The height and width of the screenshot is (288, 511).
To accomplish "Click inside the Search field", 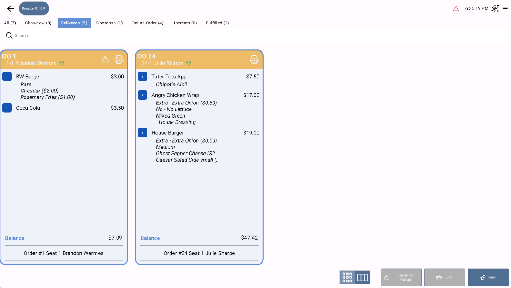I will [x=71, y=35].
